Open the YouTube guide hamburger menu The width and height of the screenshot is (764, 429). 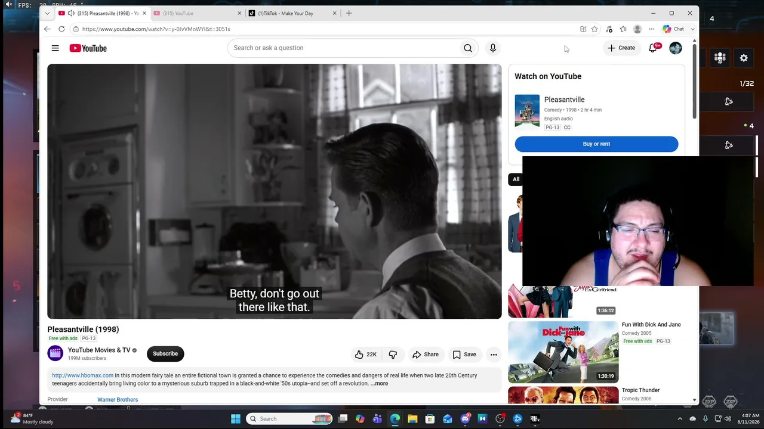55,48
